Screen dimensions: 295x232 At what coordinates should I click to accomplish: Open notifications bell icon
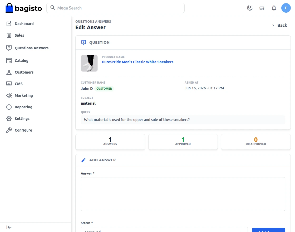[274, 8]
